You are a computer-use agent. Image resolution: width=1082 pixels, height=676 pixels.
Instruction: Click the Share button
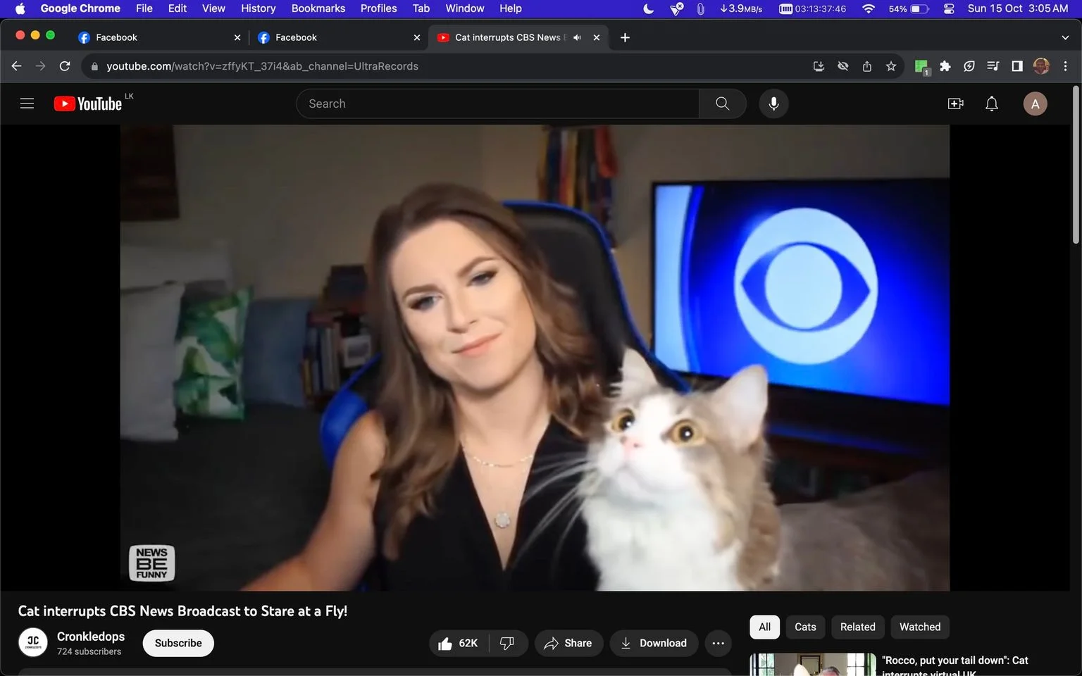click(x=568, y=643)
